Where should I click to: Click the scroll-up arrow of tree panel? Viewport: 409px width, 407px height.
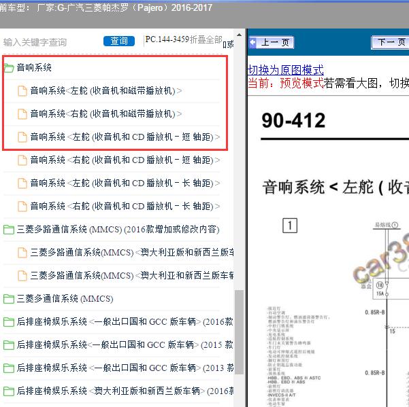tap(239, 35)
